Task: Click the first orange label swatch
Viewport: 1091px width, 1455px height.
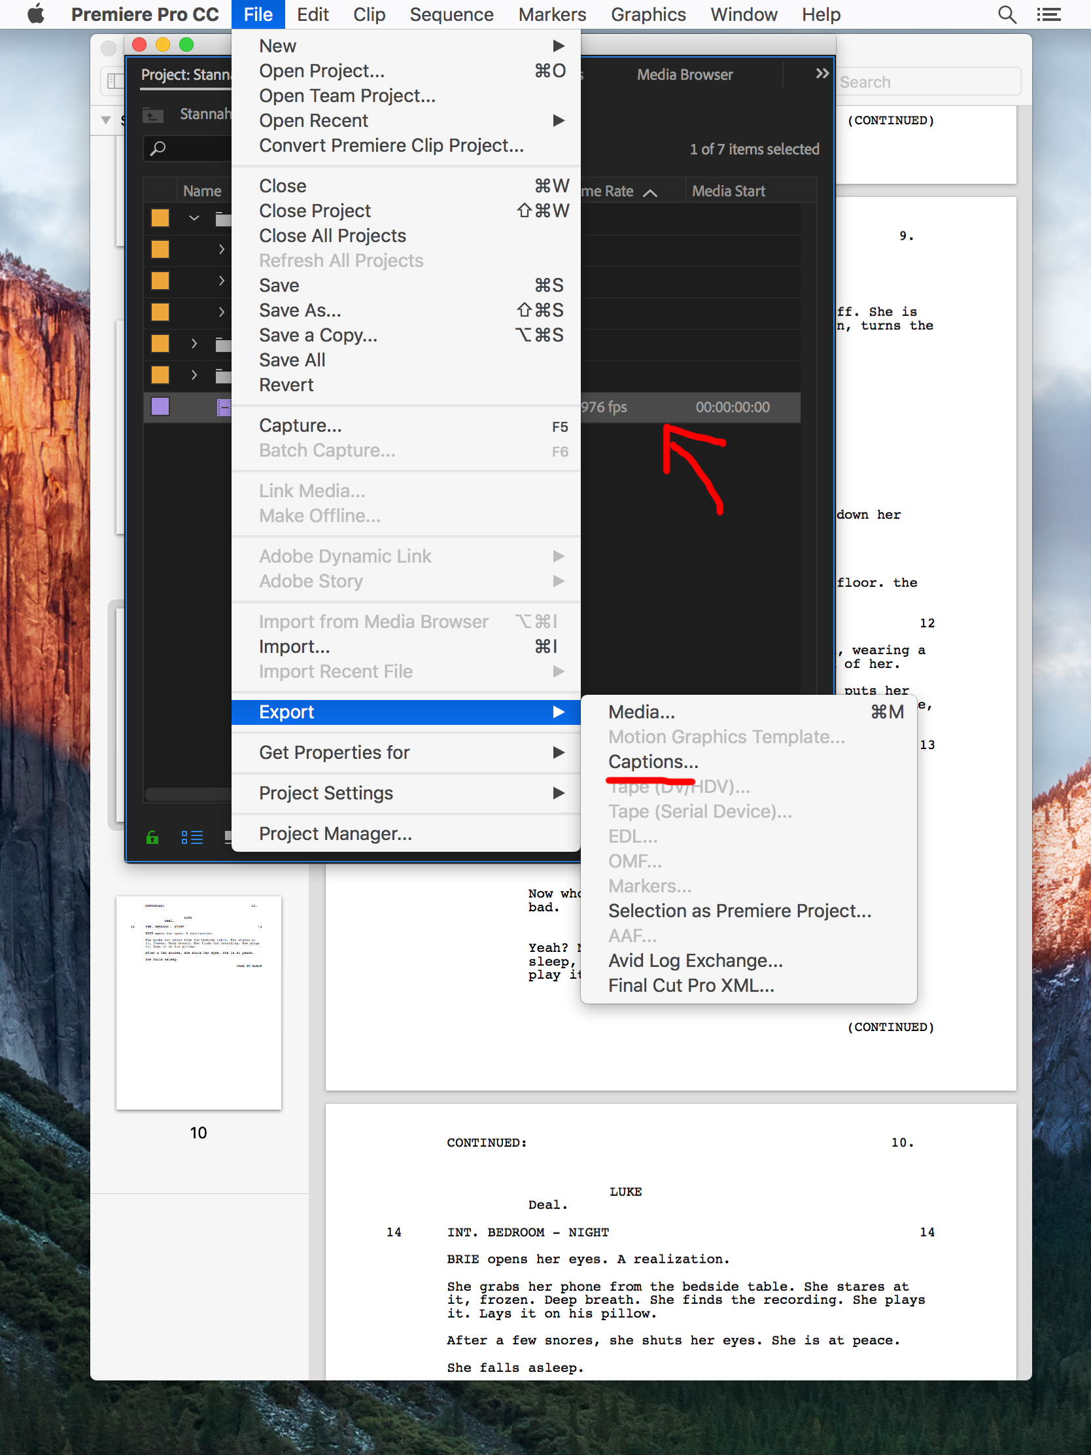Action: [x=160, y=218]
